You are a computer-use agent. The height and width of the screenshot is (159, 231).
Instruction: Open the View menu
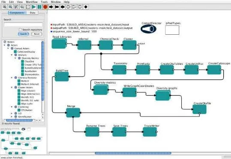[x=20, y=2]
